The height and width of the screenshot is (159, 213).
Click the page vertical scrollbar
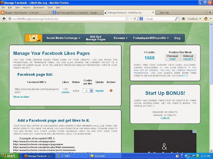coord(211,55)
